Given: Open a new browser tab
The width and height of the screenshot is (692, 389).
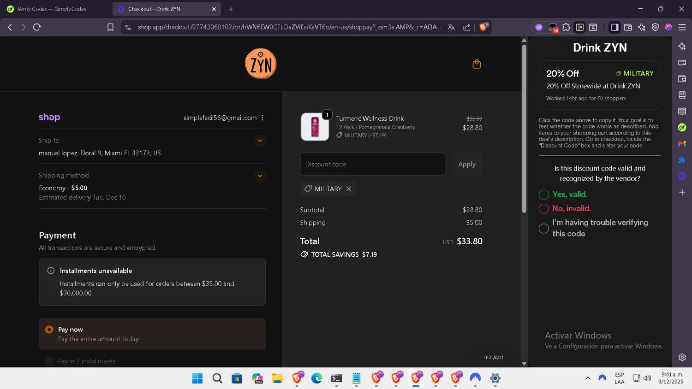Looking at the screenshot, I should [231, 9].
